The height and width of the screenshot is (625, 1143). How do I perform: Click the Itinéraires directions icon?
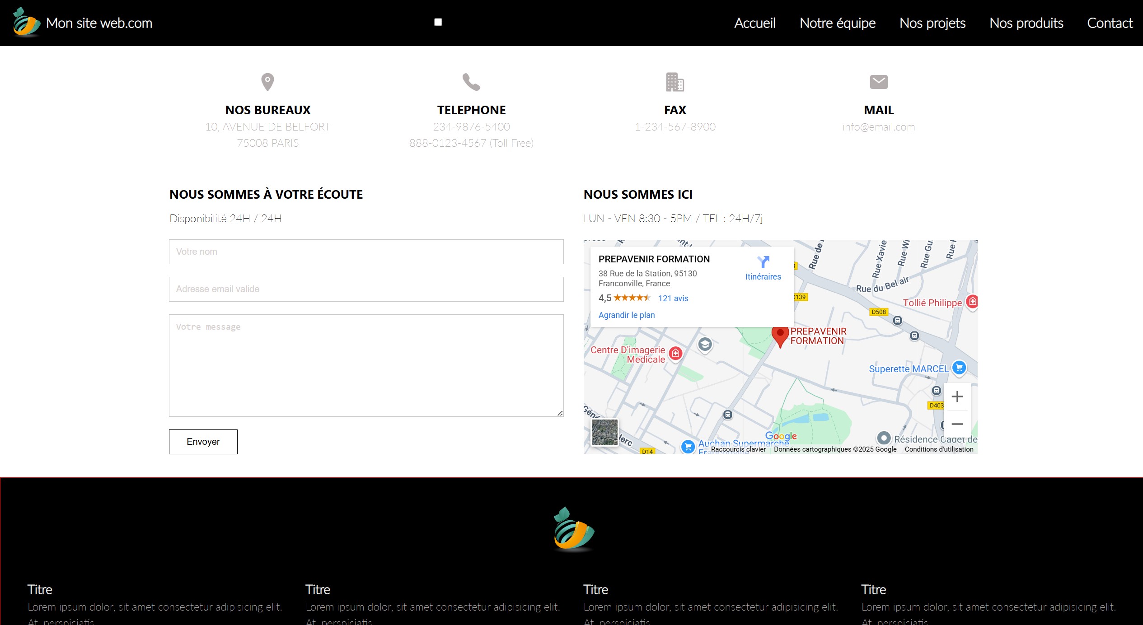[763, 262]
